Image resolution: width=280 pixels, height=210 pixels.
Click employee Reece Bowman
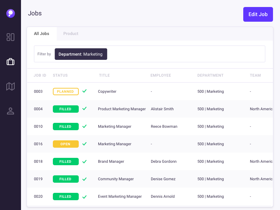[x=164, y=126]
